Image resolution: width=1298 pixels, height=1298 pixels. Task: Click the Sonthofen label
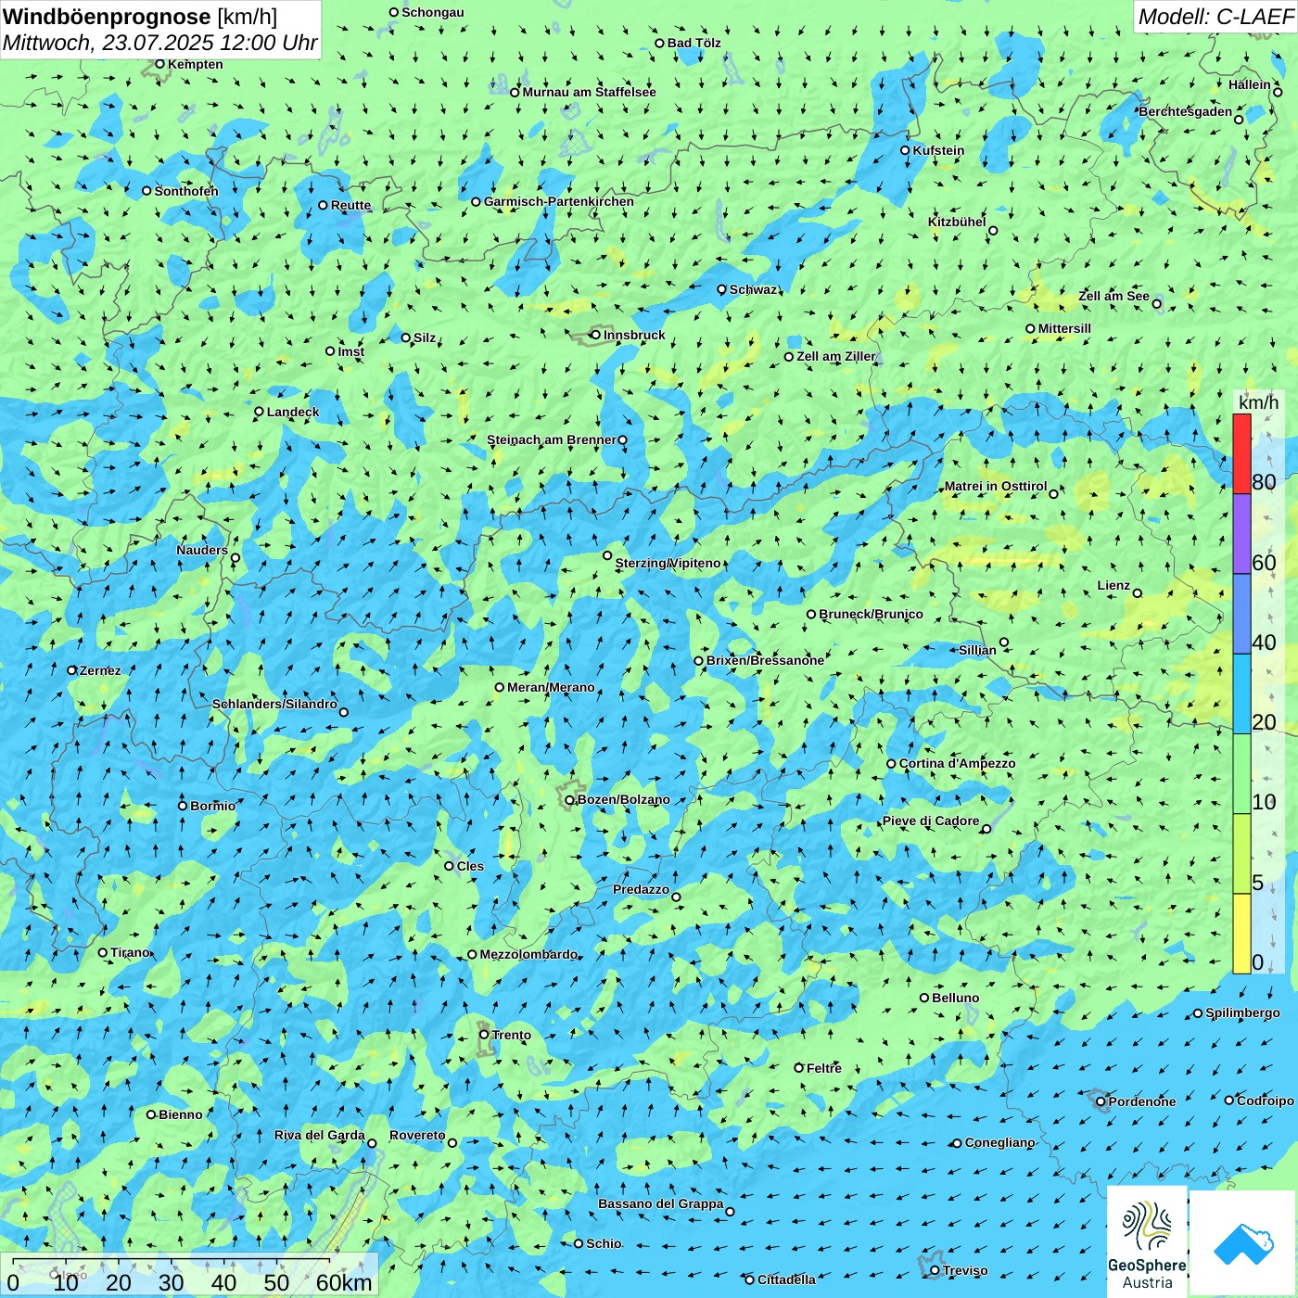[186, 191]
